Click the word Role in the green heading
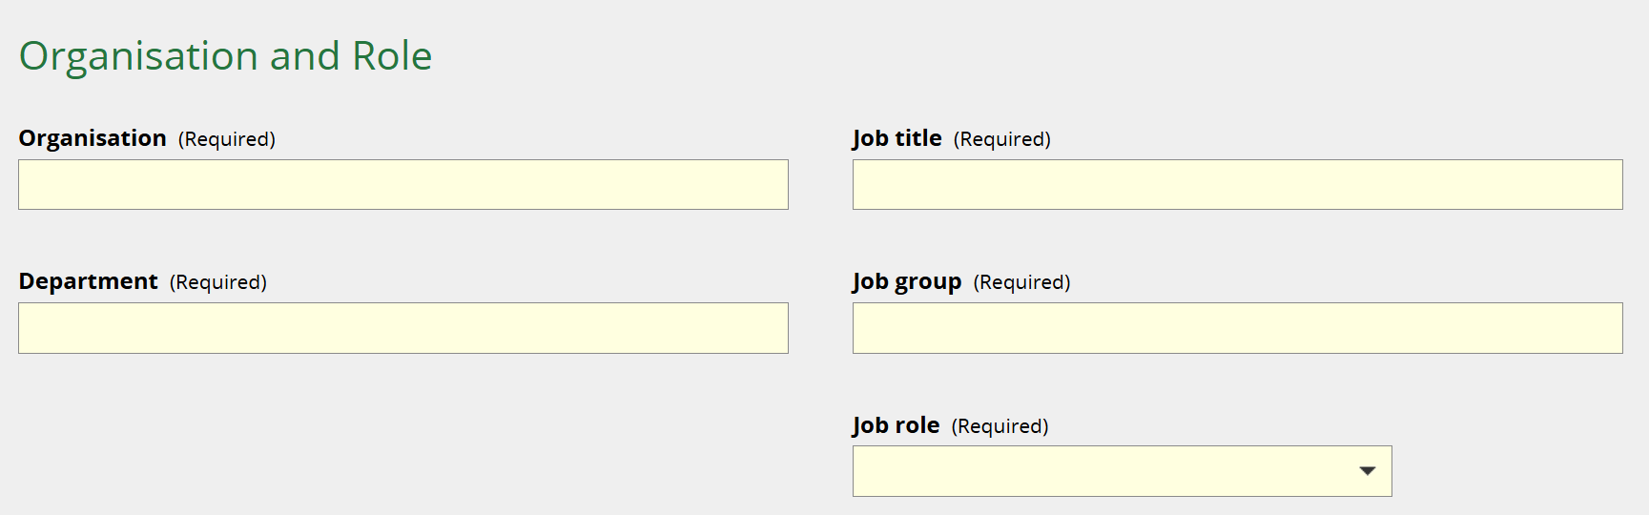 tap(392, 56)
